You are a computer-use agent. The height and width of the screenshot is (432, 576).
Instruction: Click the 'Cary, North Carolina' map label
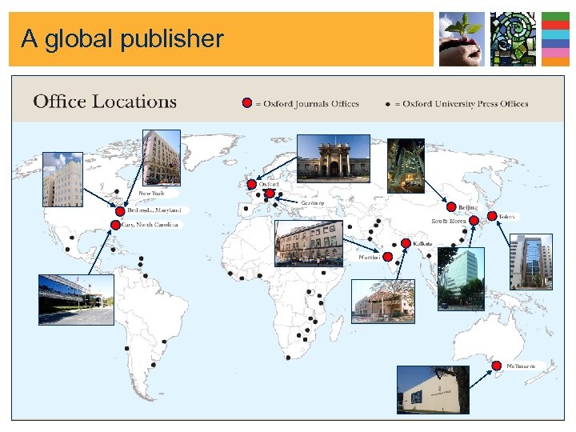(x=150, y=225)
